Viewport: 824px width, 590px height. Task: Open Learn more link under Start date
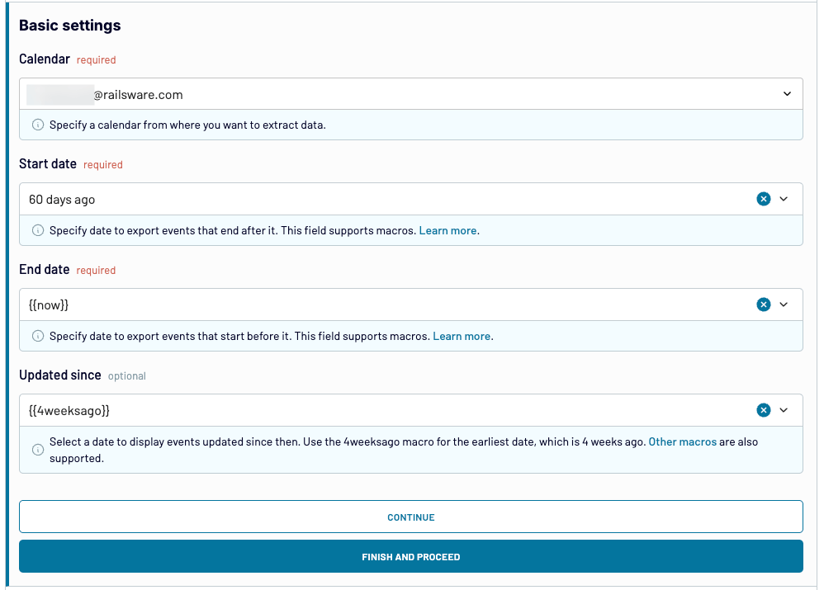pyautogui.click(x=448, y=231)
